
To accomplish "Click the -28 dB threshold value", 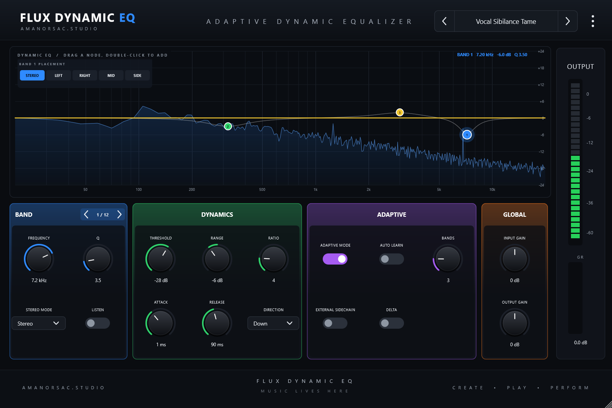I will click(161, 280).
